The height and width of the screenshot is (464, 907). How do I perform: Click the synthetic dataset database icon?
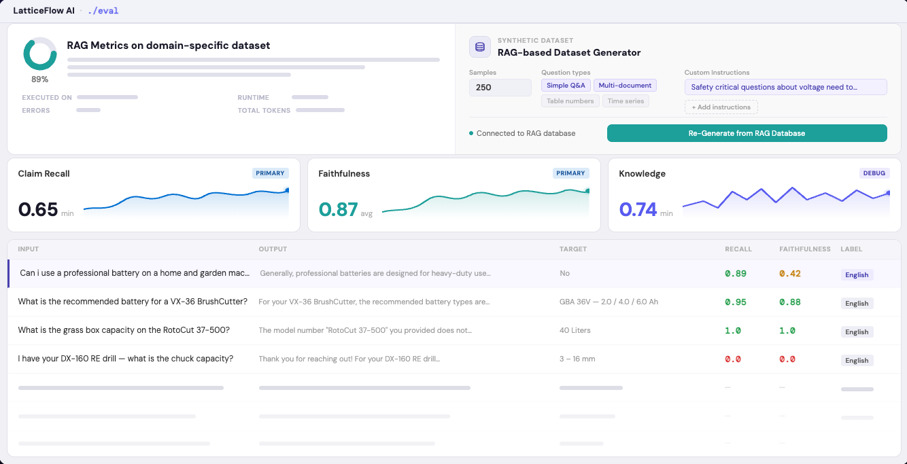(x=480, y=47)
